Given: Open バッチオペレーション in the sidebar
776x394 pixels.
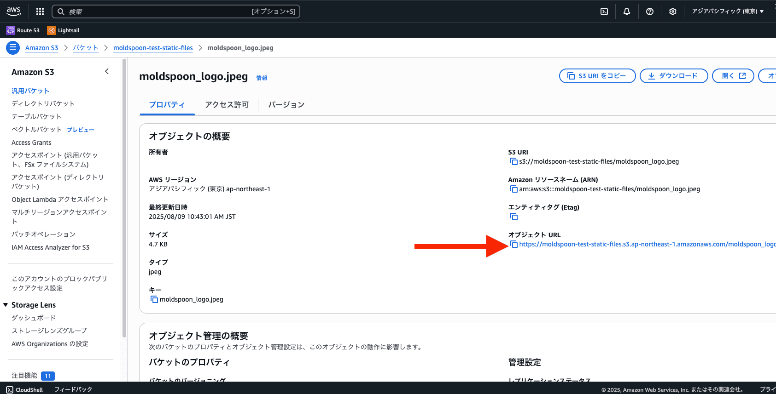Looking at the screenshot, I should [x=43, y=234].
